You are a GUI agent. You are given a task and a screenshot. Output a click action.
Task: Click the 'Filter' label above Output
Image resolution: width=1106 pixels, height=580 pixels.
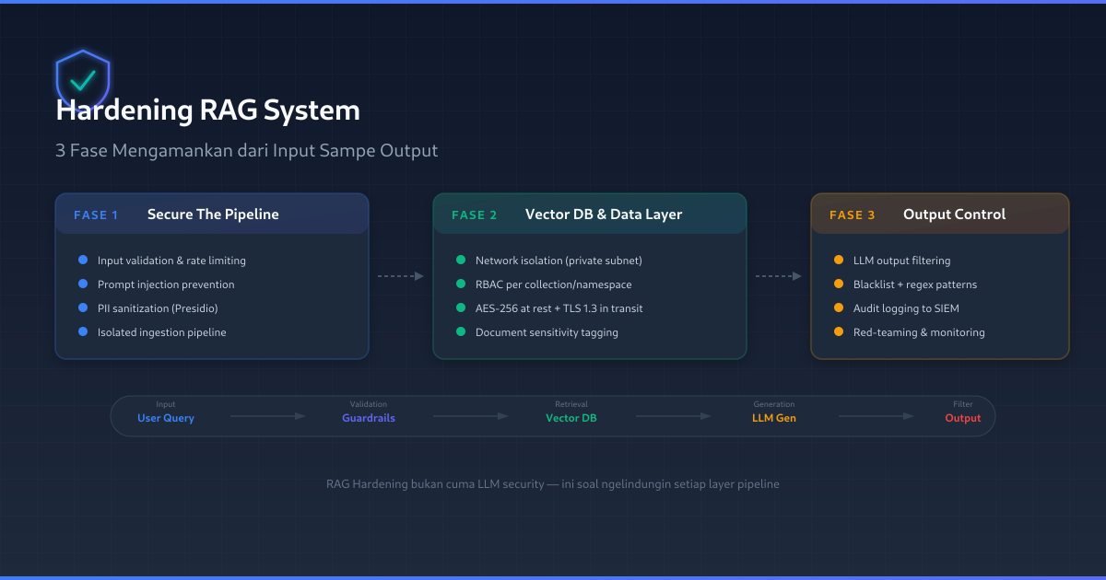tap(963, 404)
